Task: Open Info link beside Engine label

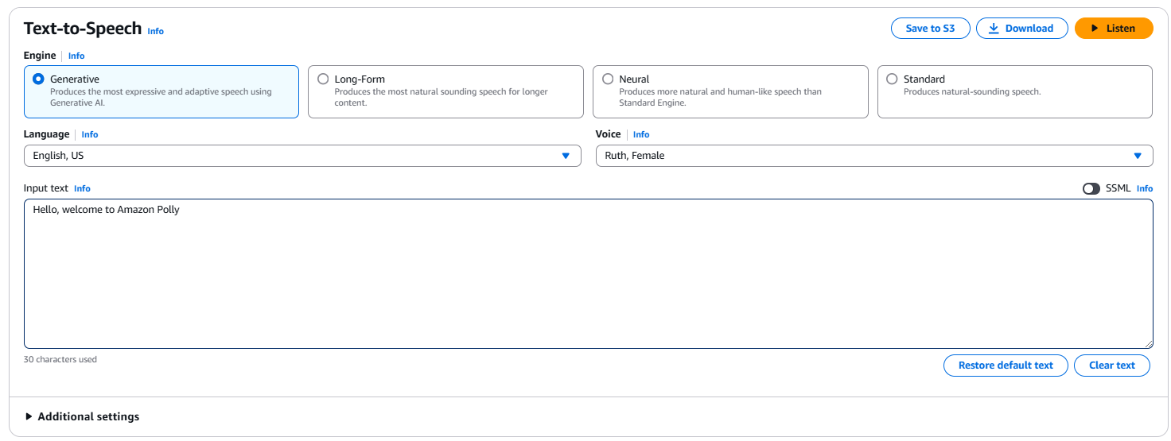Action: [76, 56]
